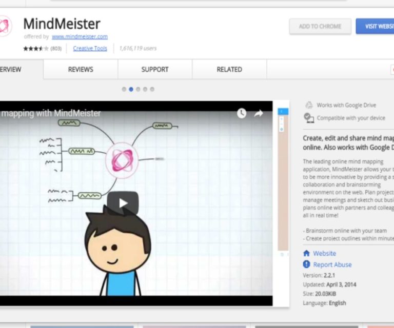Open the www.mindmeister.com link
This screenshot has height=328, width=394.
pyautogui.click(x=80, y=37)
